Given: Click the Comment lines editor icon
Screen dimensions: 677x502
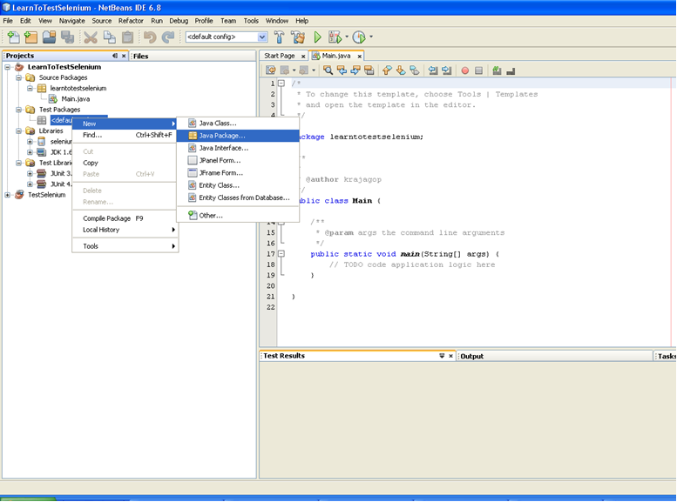Looking at the screenshot, I should pos(497,70).
